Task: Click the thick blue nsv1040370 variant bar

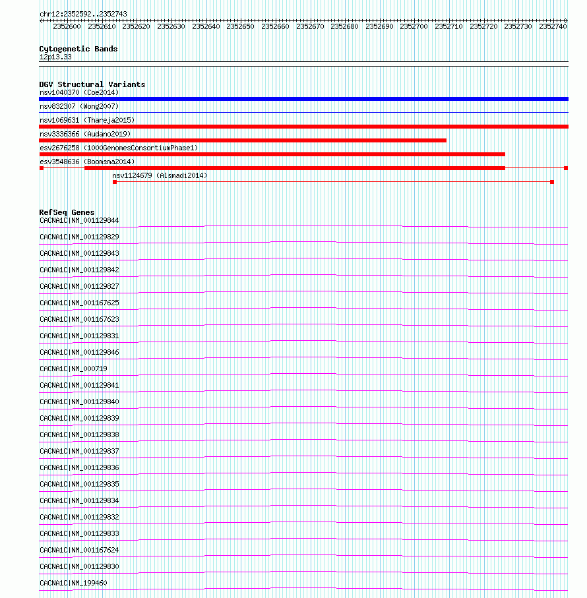Action: [303, 99]
